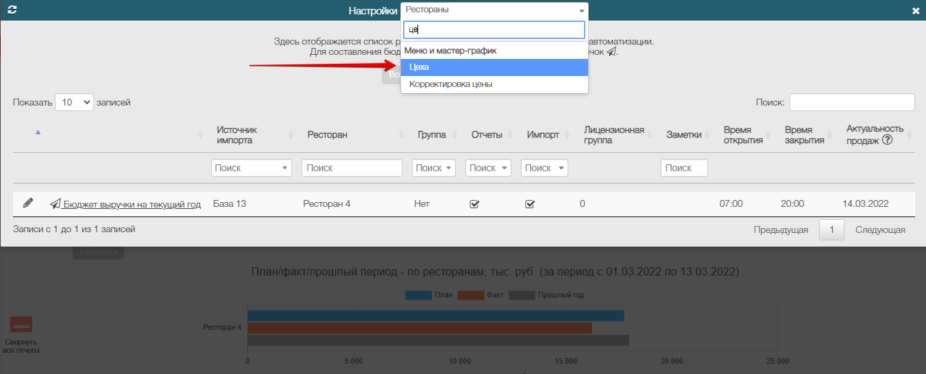
Task: Click the blue sort arrow in first column
Action: coord(38,132)
